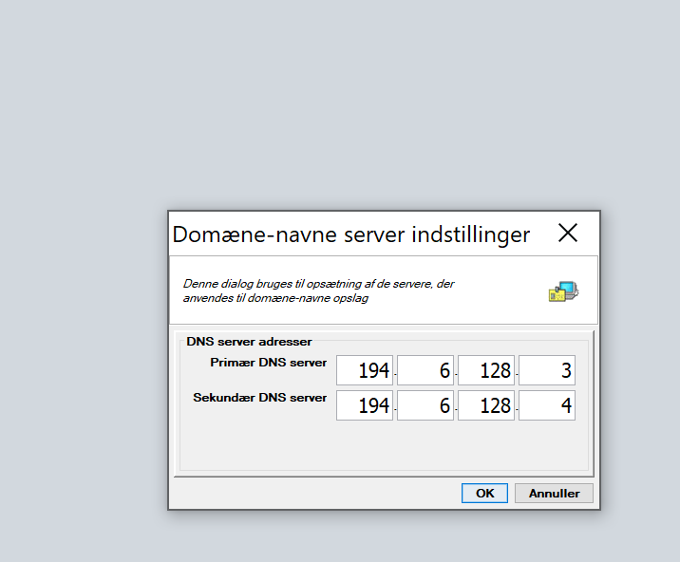Click empty button bar area left of OK

(313, 493)
